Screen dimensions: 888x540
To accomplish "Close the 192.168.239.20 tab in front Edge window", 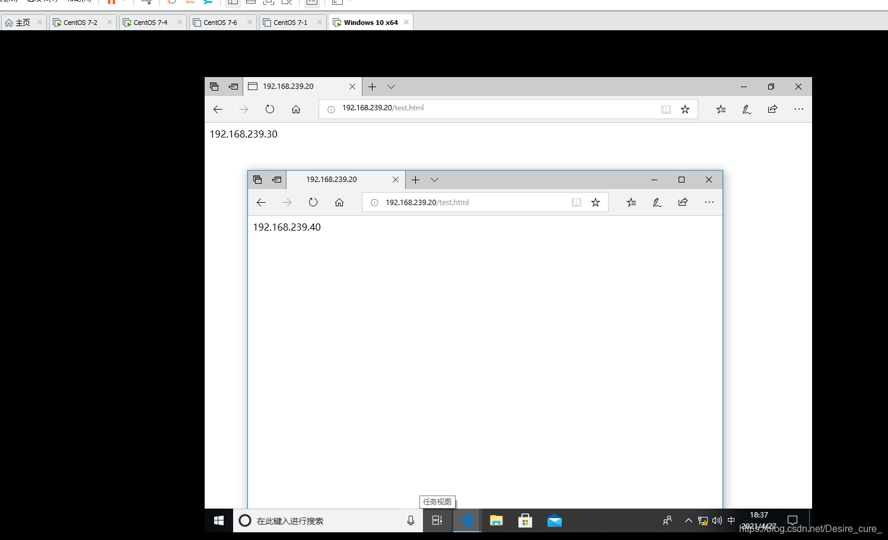I will (396, 180).
